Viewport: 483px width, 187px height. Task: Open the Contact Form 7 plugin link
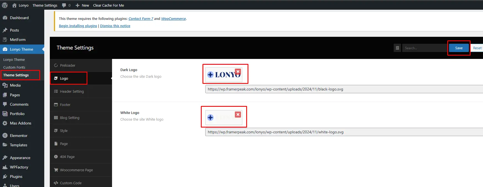(x=141, y=19)
